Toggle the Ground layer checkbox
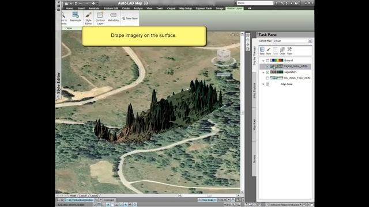 268,60
